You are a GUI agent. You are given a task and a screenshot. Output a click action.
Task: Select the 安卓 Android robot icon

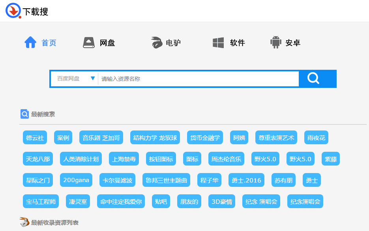pos(276,42)
